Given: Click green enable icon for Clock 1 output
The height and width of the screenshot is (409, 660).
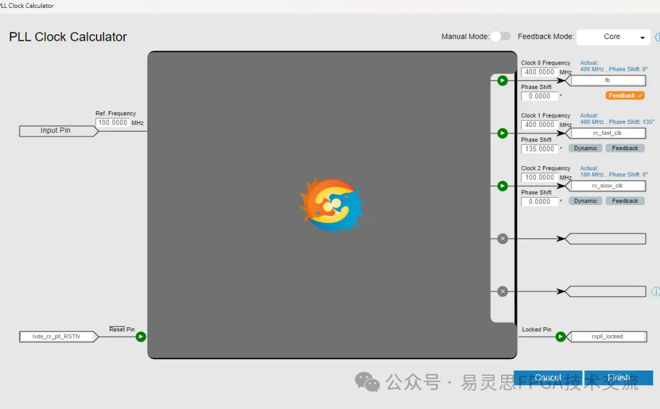Looking at the screenshot, I should pyautogui.click(x=502, y=133).
